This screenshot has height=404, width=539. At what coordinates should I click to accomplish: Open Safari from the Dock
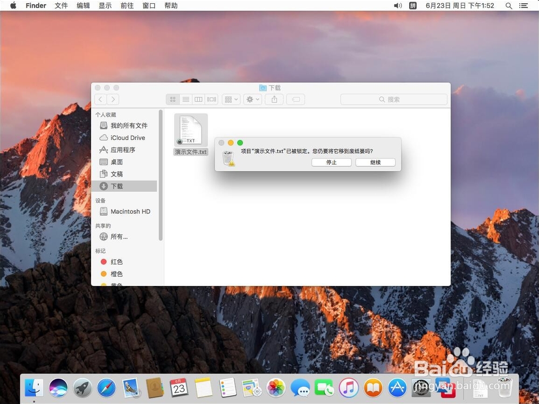107,387
